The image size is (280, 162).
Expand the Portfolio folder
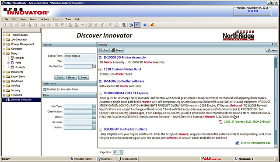4,86
